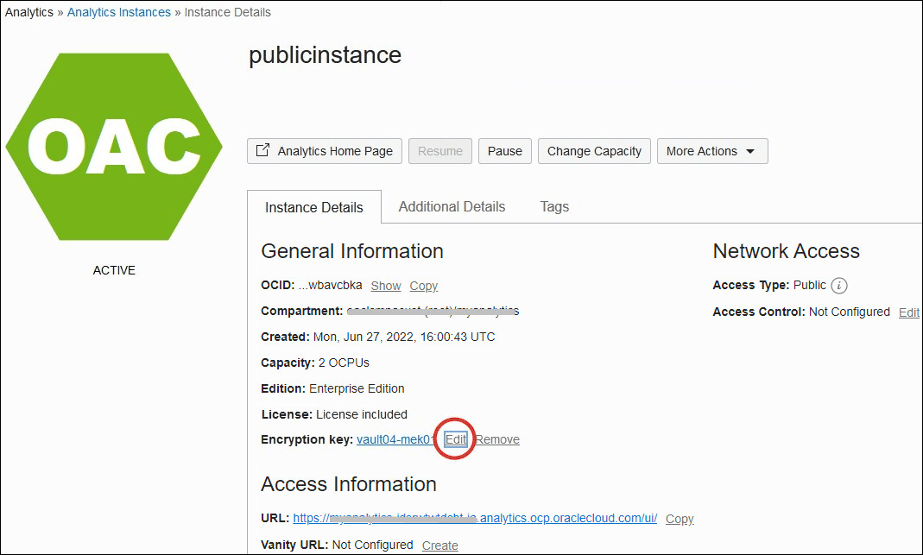Click the disabled Resume button
Viewport: 923px width, 555px height.
(440, 150)
